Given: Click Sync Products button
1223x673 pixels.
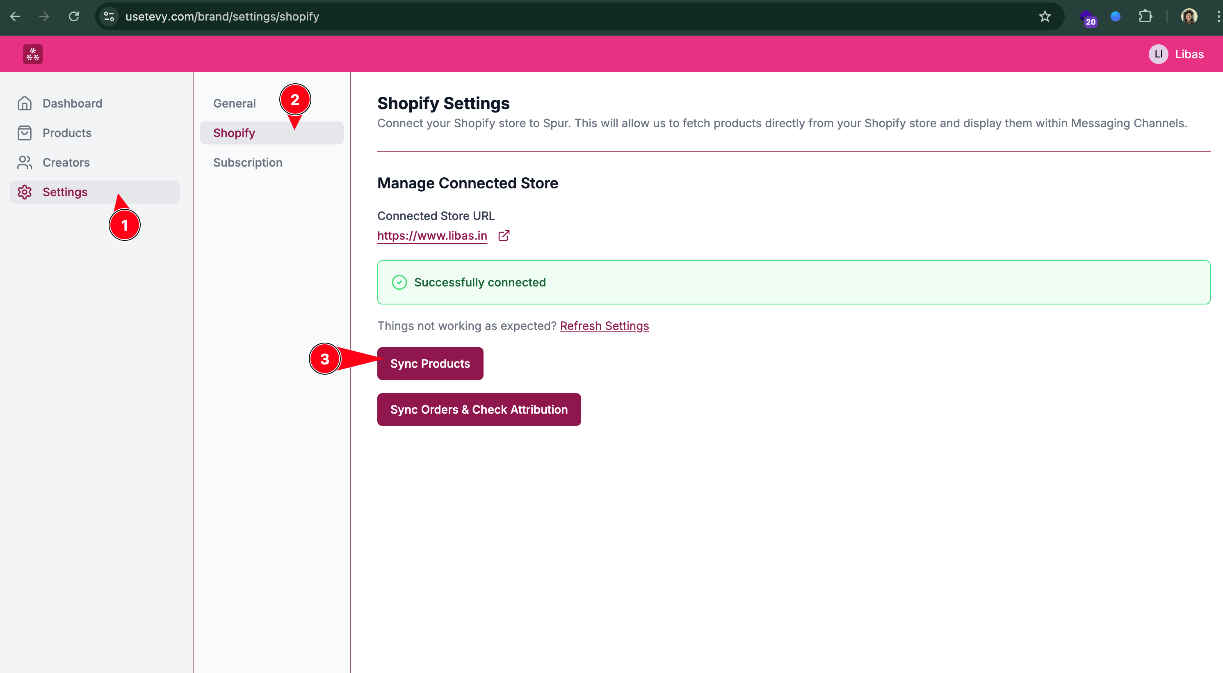Looking at the screenshot, I should click(x=430, y=363).
